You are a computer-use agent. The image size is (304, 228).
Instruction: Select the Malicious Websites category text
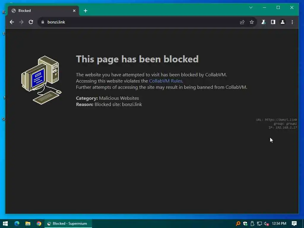click(x=119, y=98)
